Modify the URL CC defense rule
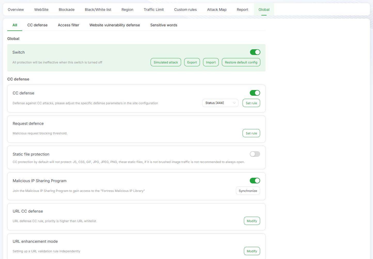The height and width of the screenshot is (259, 373). point(252,221)
